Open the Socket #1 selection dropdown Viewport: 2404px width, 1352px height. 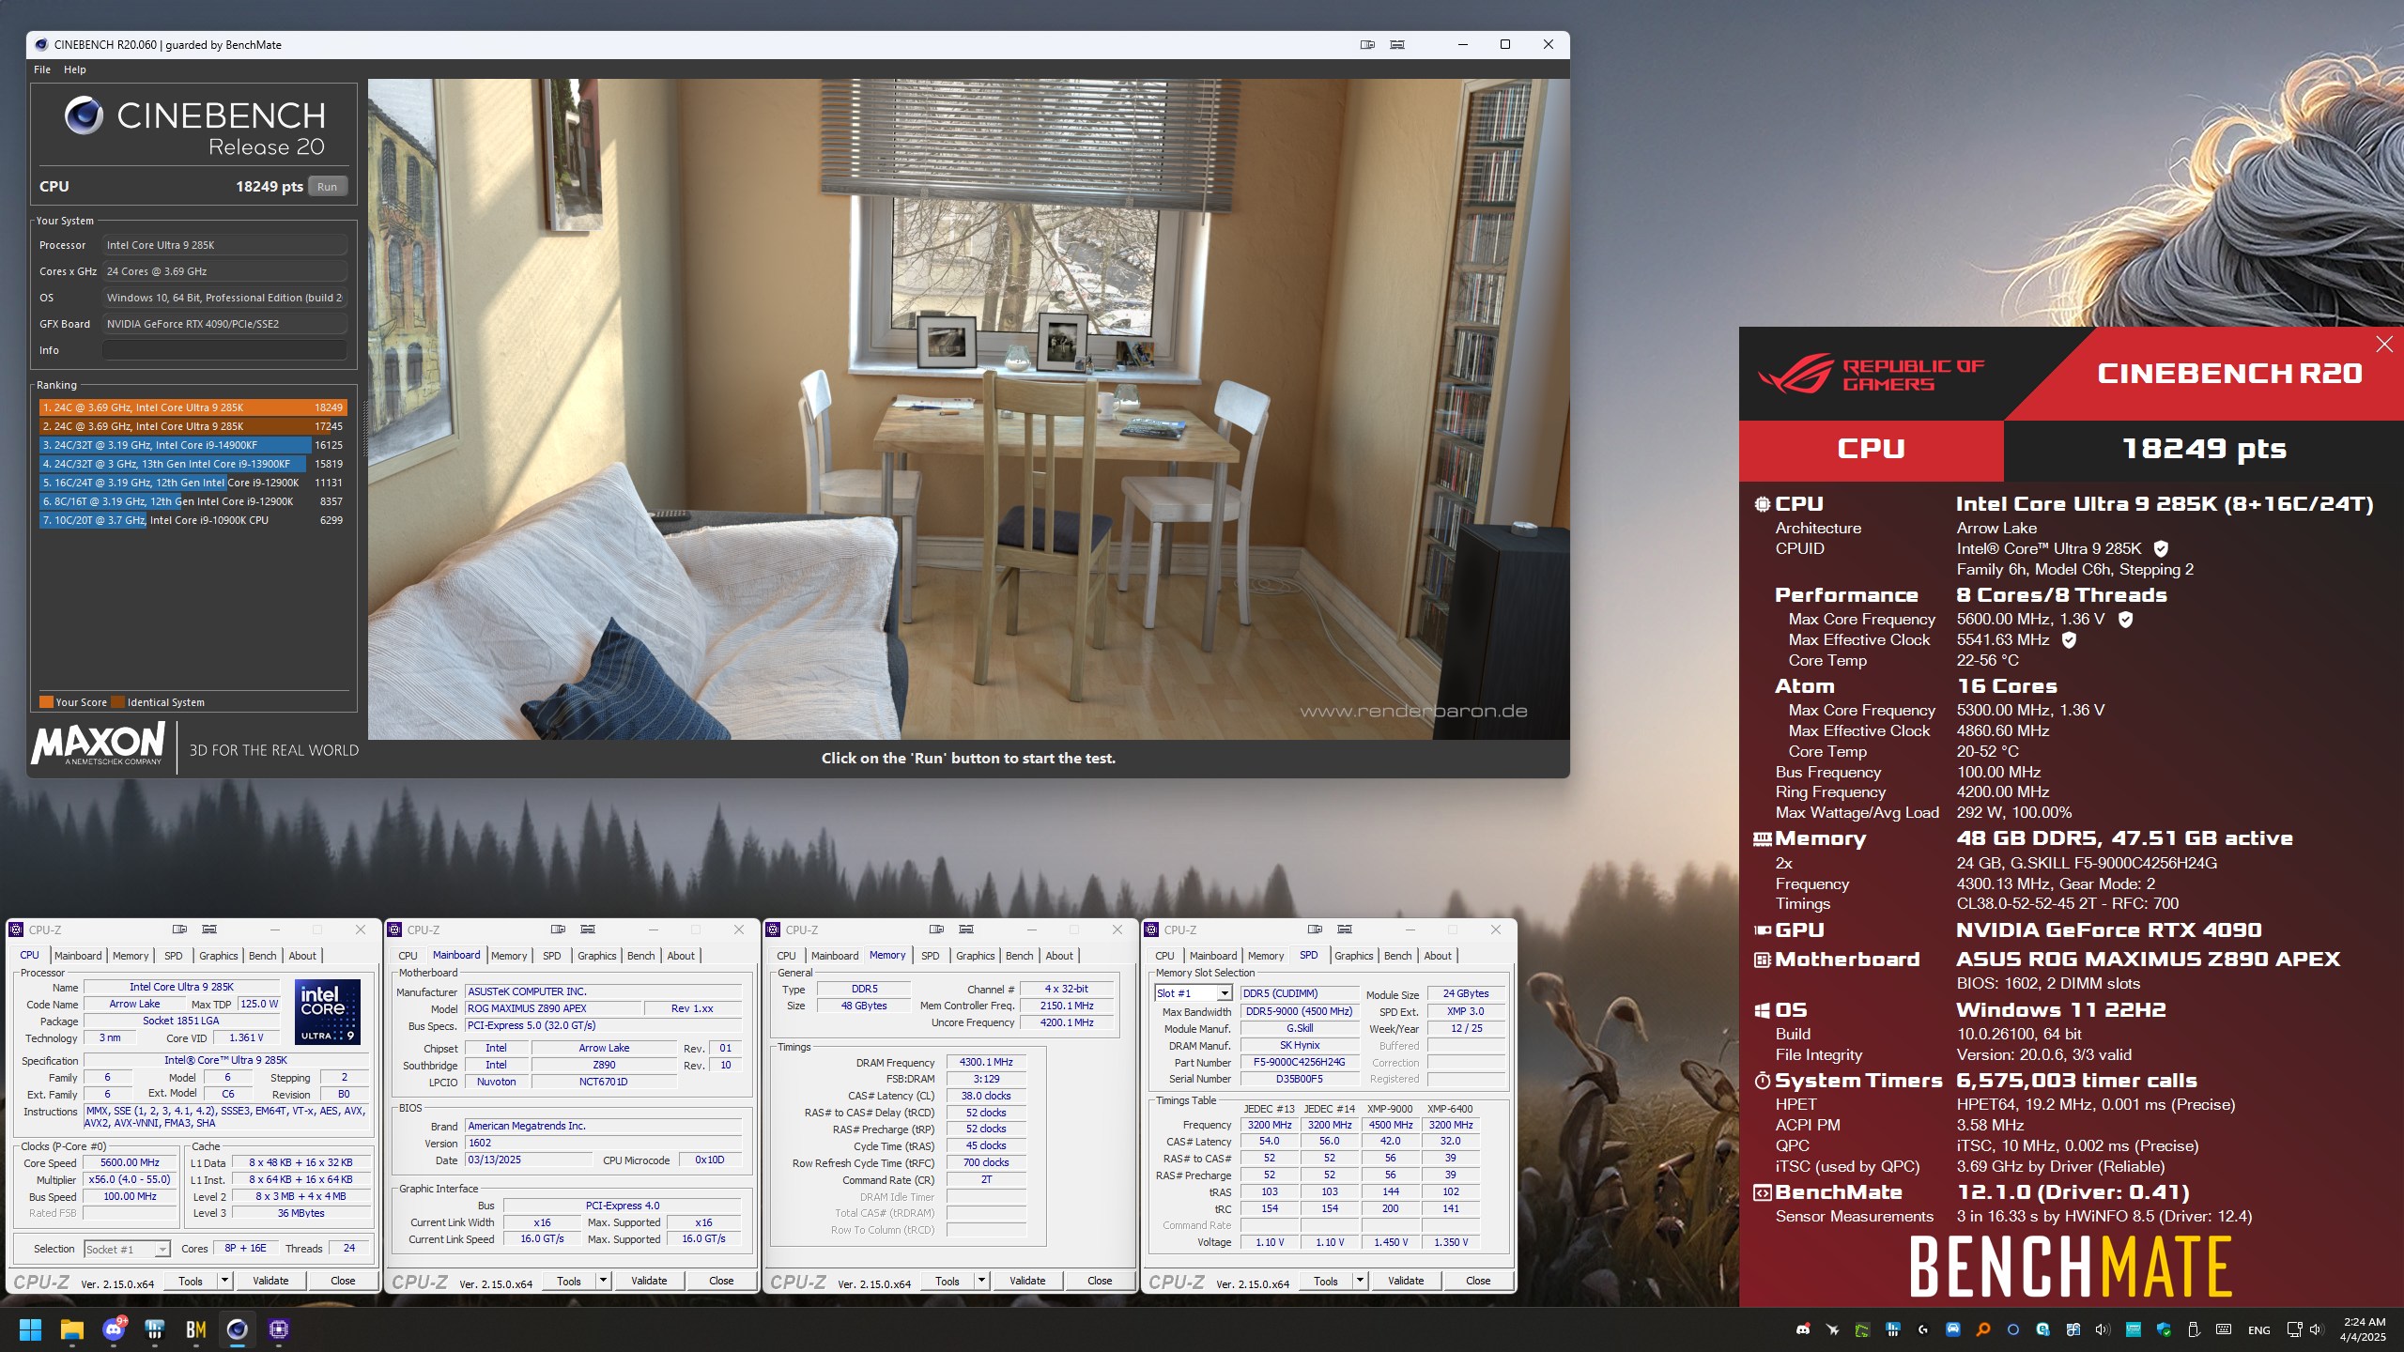click(x=127, y=1250)
